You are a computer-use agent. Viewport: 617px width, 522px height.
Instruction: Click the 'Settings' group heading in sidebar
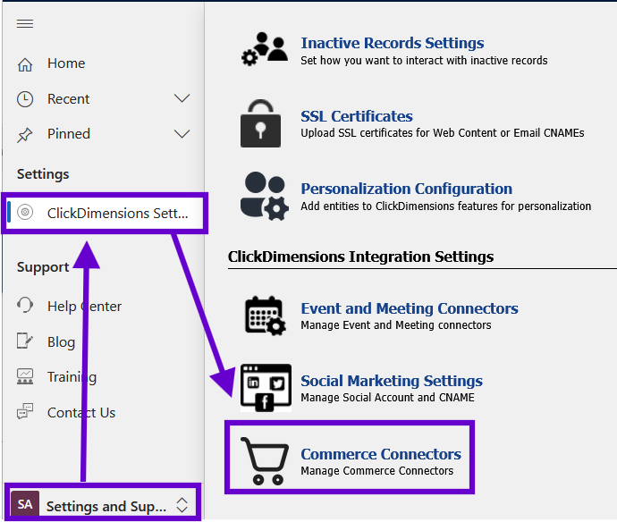(x=43, y=174)
